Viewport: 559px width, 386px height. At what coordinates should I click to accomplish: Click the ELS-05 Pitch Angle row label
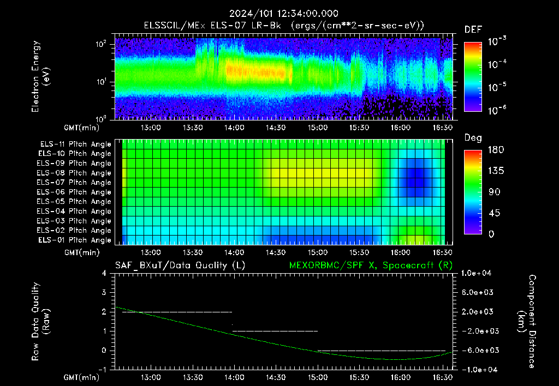[x=74, y=202]
